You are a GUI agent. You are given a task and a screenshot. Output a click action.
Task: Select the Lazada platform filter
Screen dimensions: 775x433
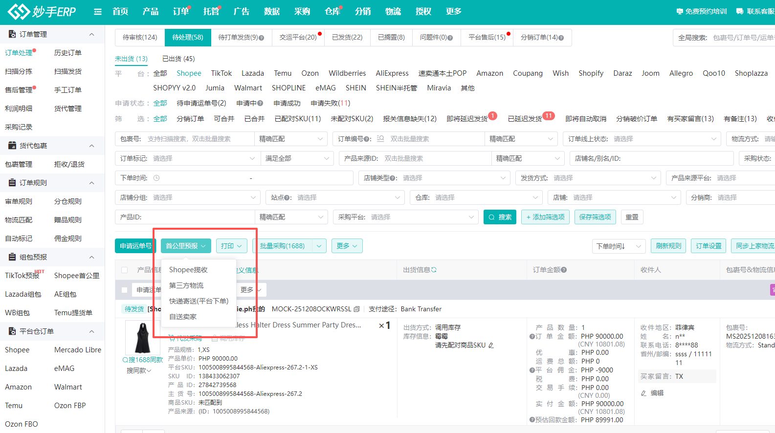(253, 73)
